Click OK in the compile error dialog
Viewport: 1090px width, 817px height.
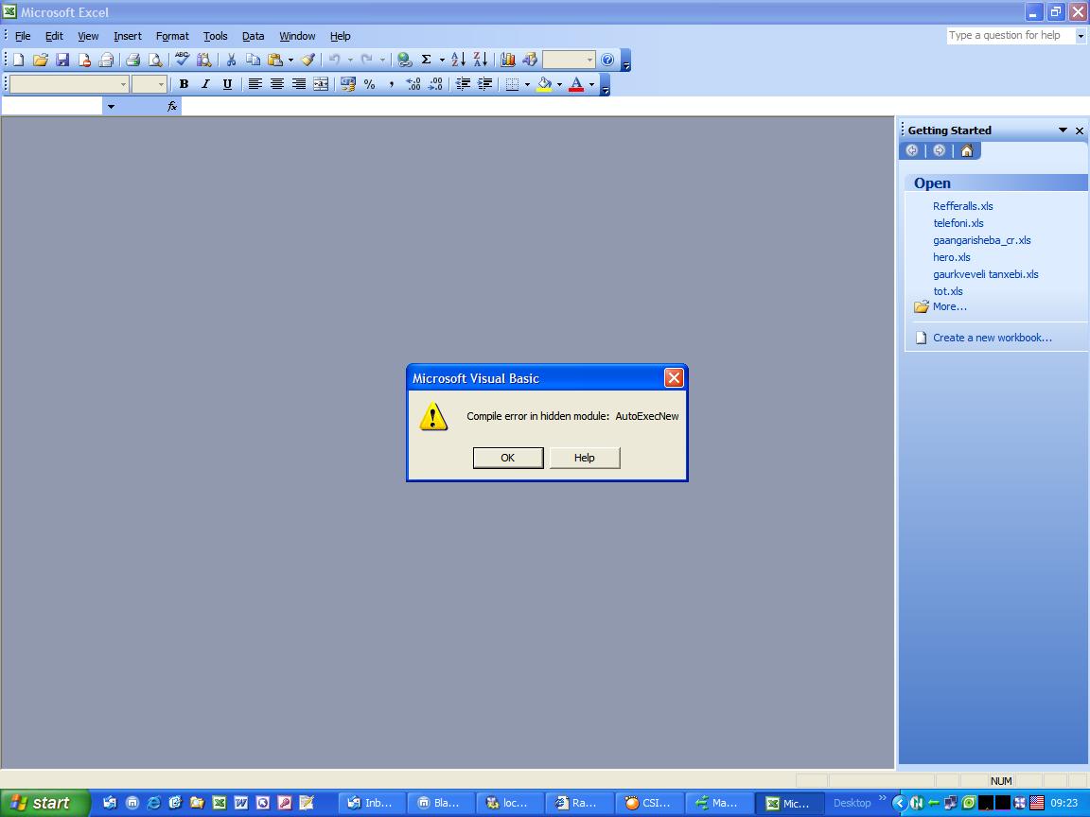[x=508, y=458]
